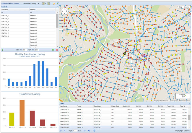
Task: Select transformer row 784439700070
Action: (x=123, y=121)
